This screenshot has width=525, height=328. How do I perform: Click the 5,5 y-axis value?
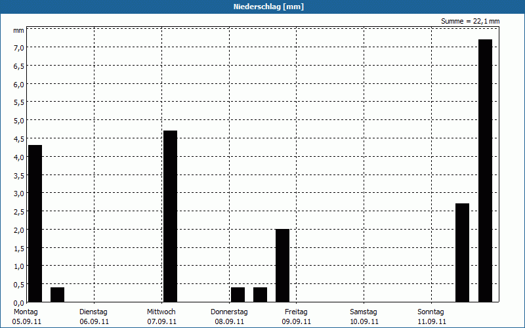pyautogui.click(x=19, y=103)
